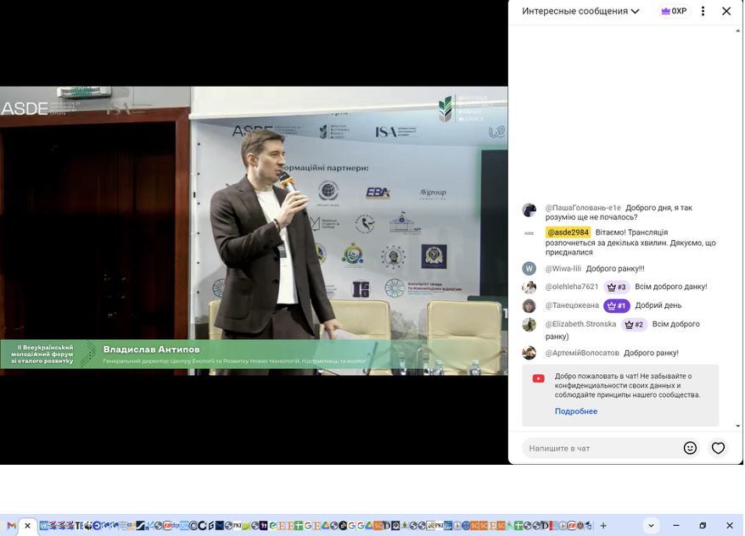Click the chat scrollbar down arrow
Viewport: 745px width, 536px height.
click(x=738, y=426)
